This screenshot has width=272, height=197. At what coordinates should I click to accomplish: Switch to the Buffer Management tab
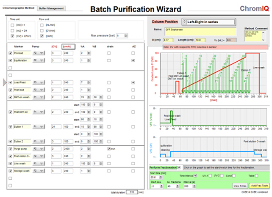pos(51,8)
